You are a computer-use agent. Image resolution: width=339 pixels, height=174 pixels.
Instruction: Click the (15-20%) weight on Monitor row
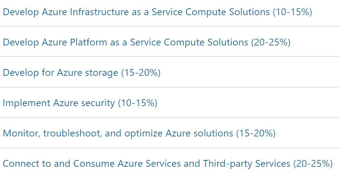click(256, 133)
